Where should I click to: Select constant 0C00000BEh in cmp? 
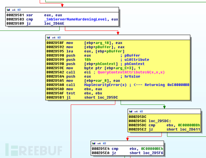(152, 149)
